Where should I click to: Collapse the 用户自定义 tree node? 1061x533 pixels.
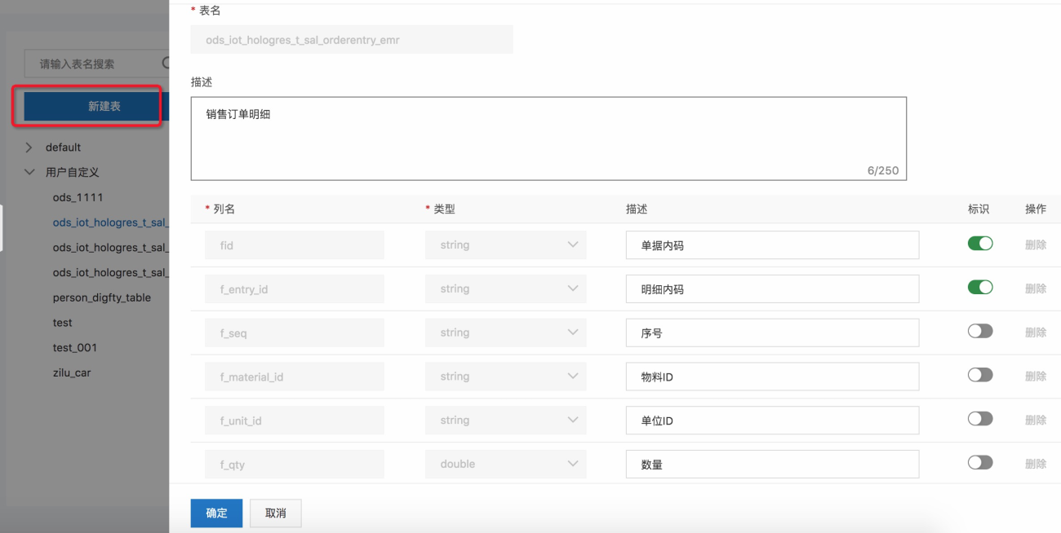click(x=29, y=172)
